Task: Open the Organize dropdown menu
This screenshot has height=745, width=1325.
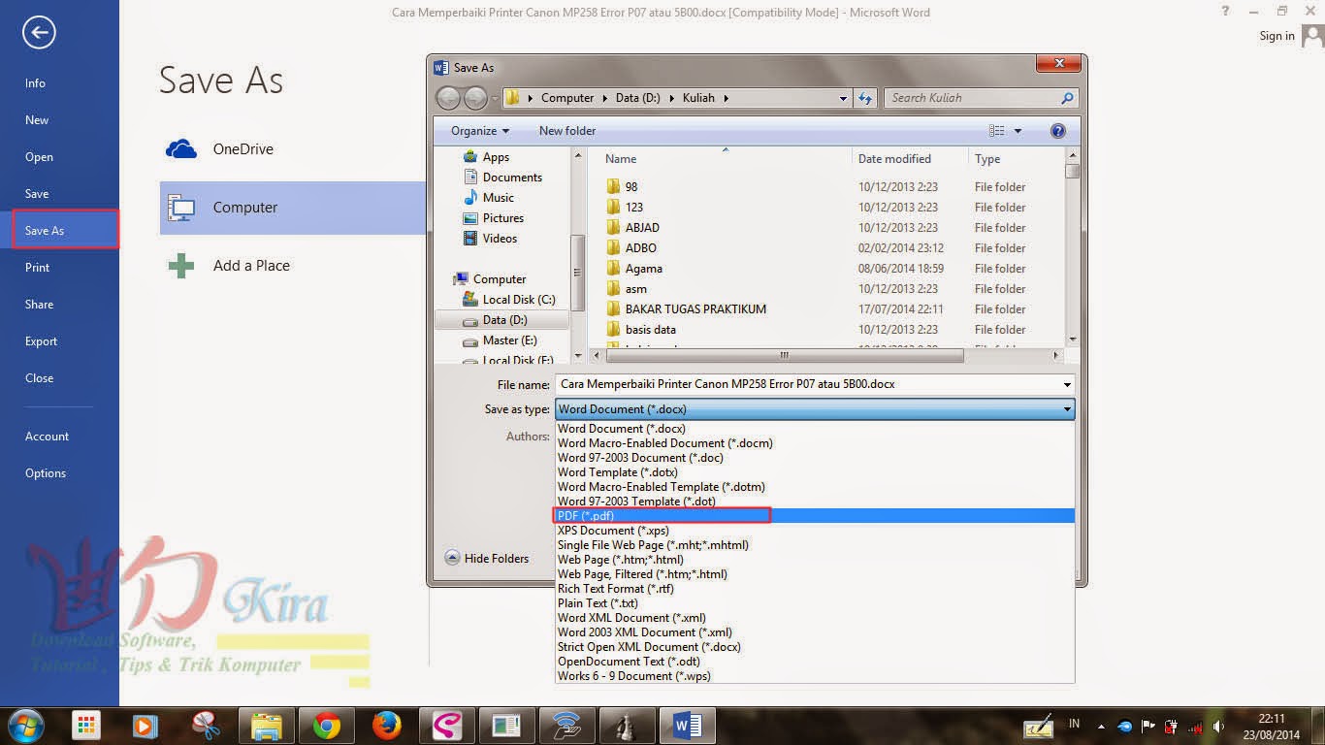Action: (x=479, y=131)
